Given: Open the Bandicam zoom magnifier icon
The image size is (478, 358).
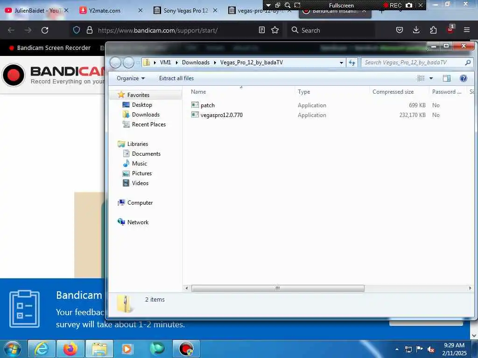Looking at the screenshot, I should click(x=287, y=5).
